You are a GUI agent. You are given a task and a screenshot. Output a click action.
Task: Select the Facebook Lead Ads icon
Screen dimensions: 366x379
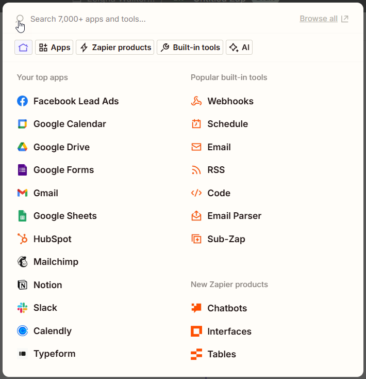[23, 101]
